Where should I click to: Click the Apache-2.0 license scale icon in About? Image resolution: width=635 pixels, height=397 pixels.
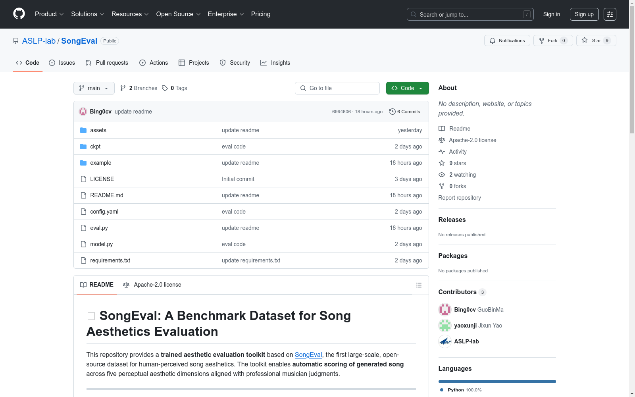(x=442, y=140)
